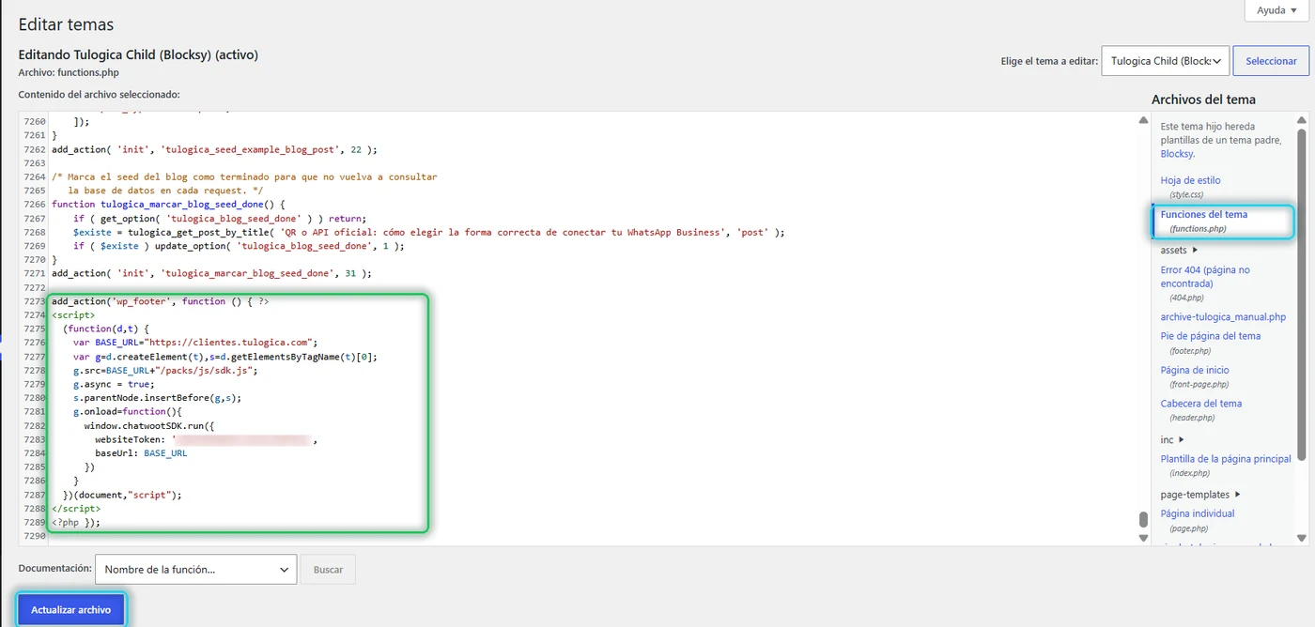The height and width of the screenshot is (627, 1315).
Task: Open Página individual file
Action: pyautogui.click(x=1198, y=513)
